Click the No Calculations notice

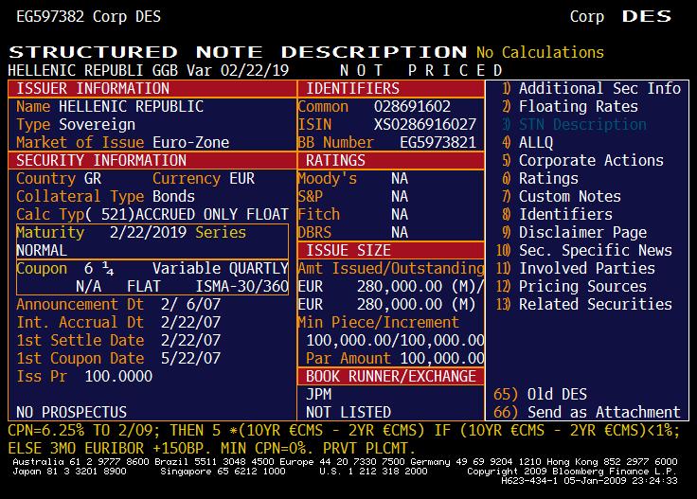[540, 52]
